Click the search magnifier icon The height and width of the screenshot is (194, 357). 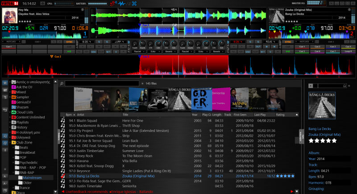(x=62, y=84)
